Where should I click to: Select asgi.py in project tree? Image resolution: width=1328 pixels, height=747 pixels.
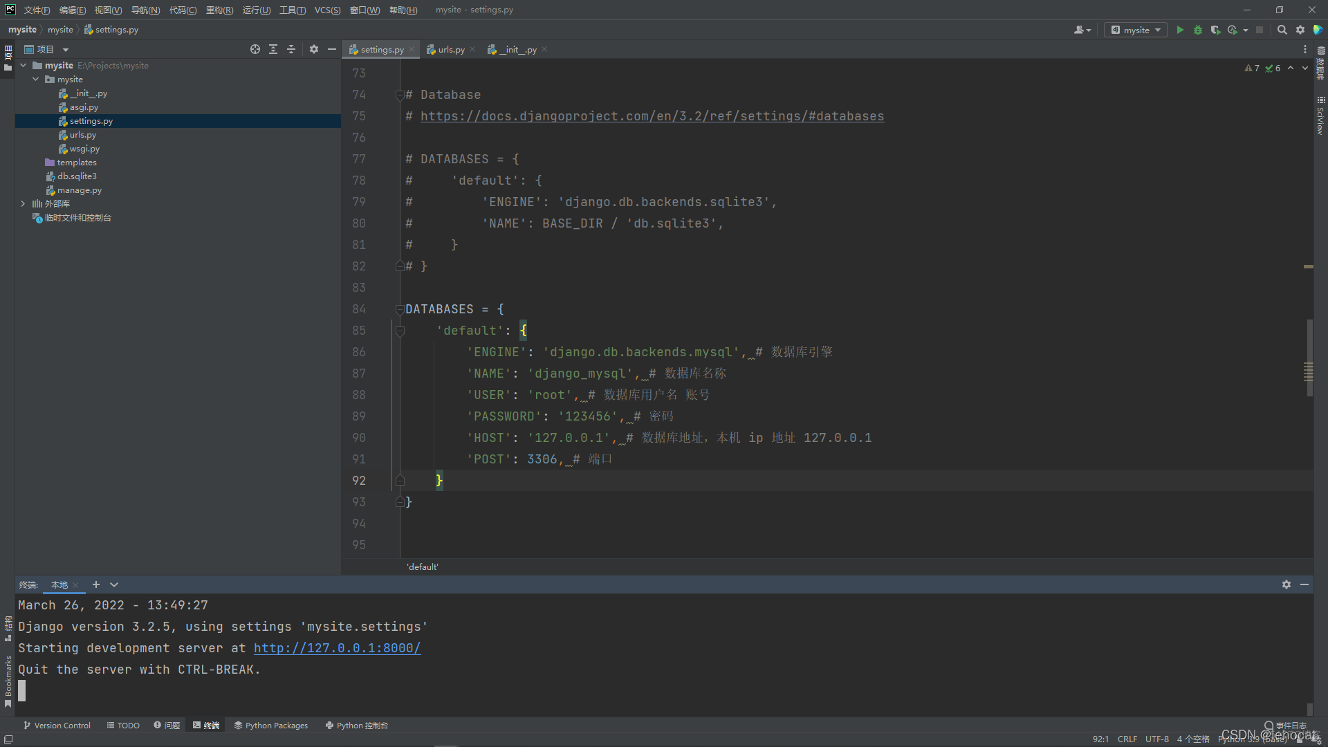[x=84, y=107]
